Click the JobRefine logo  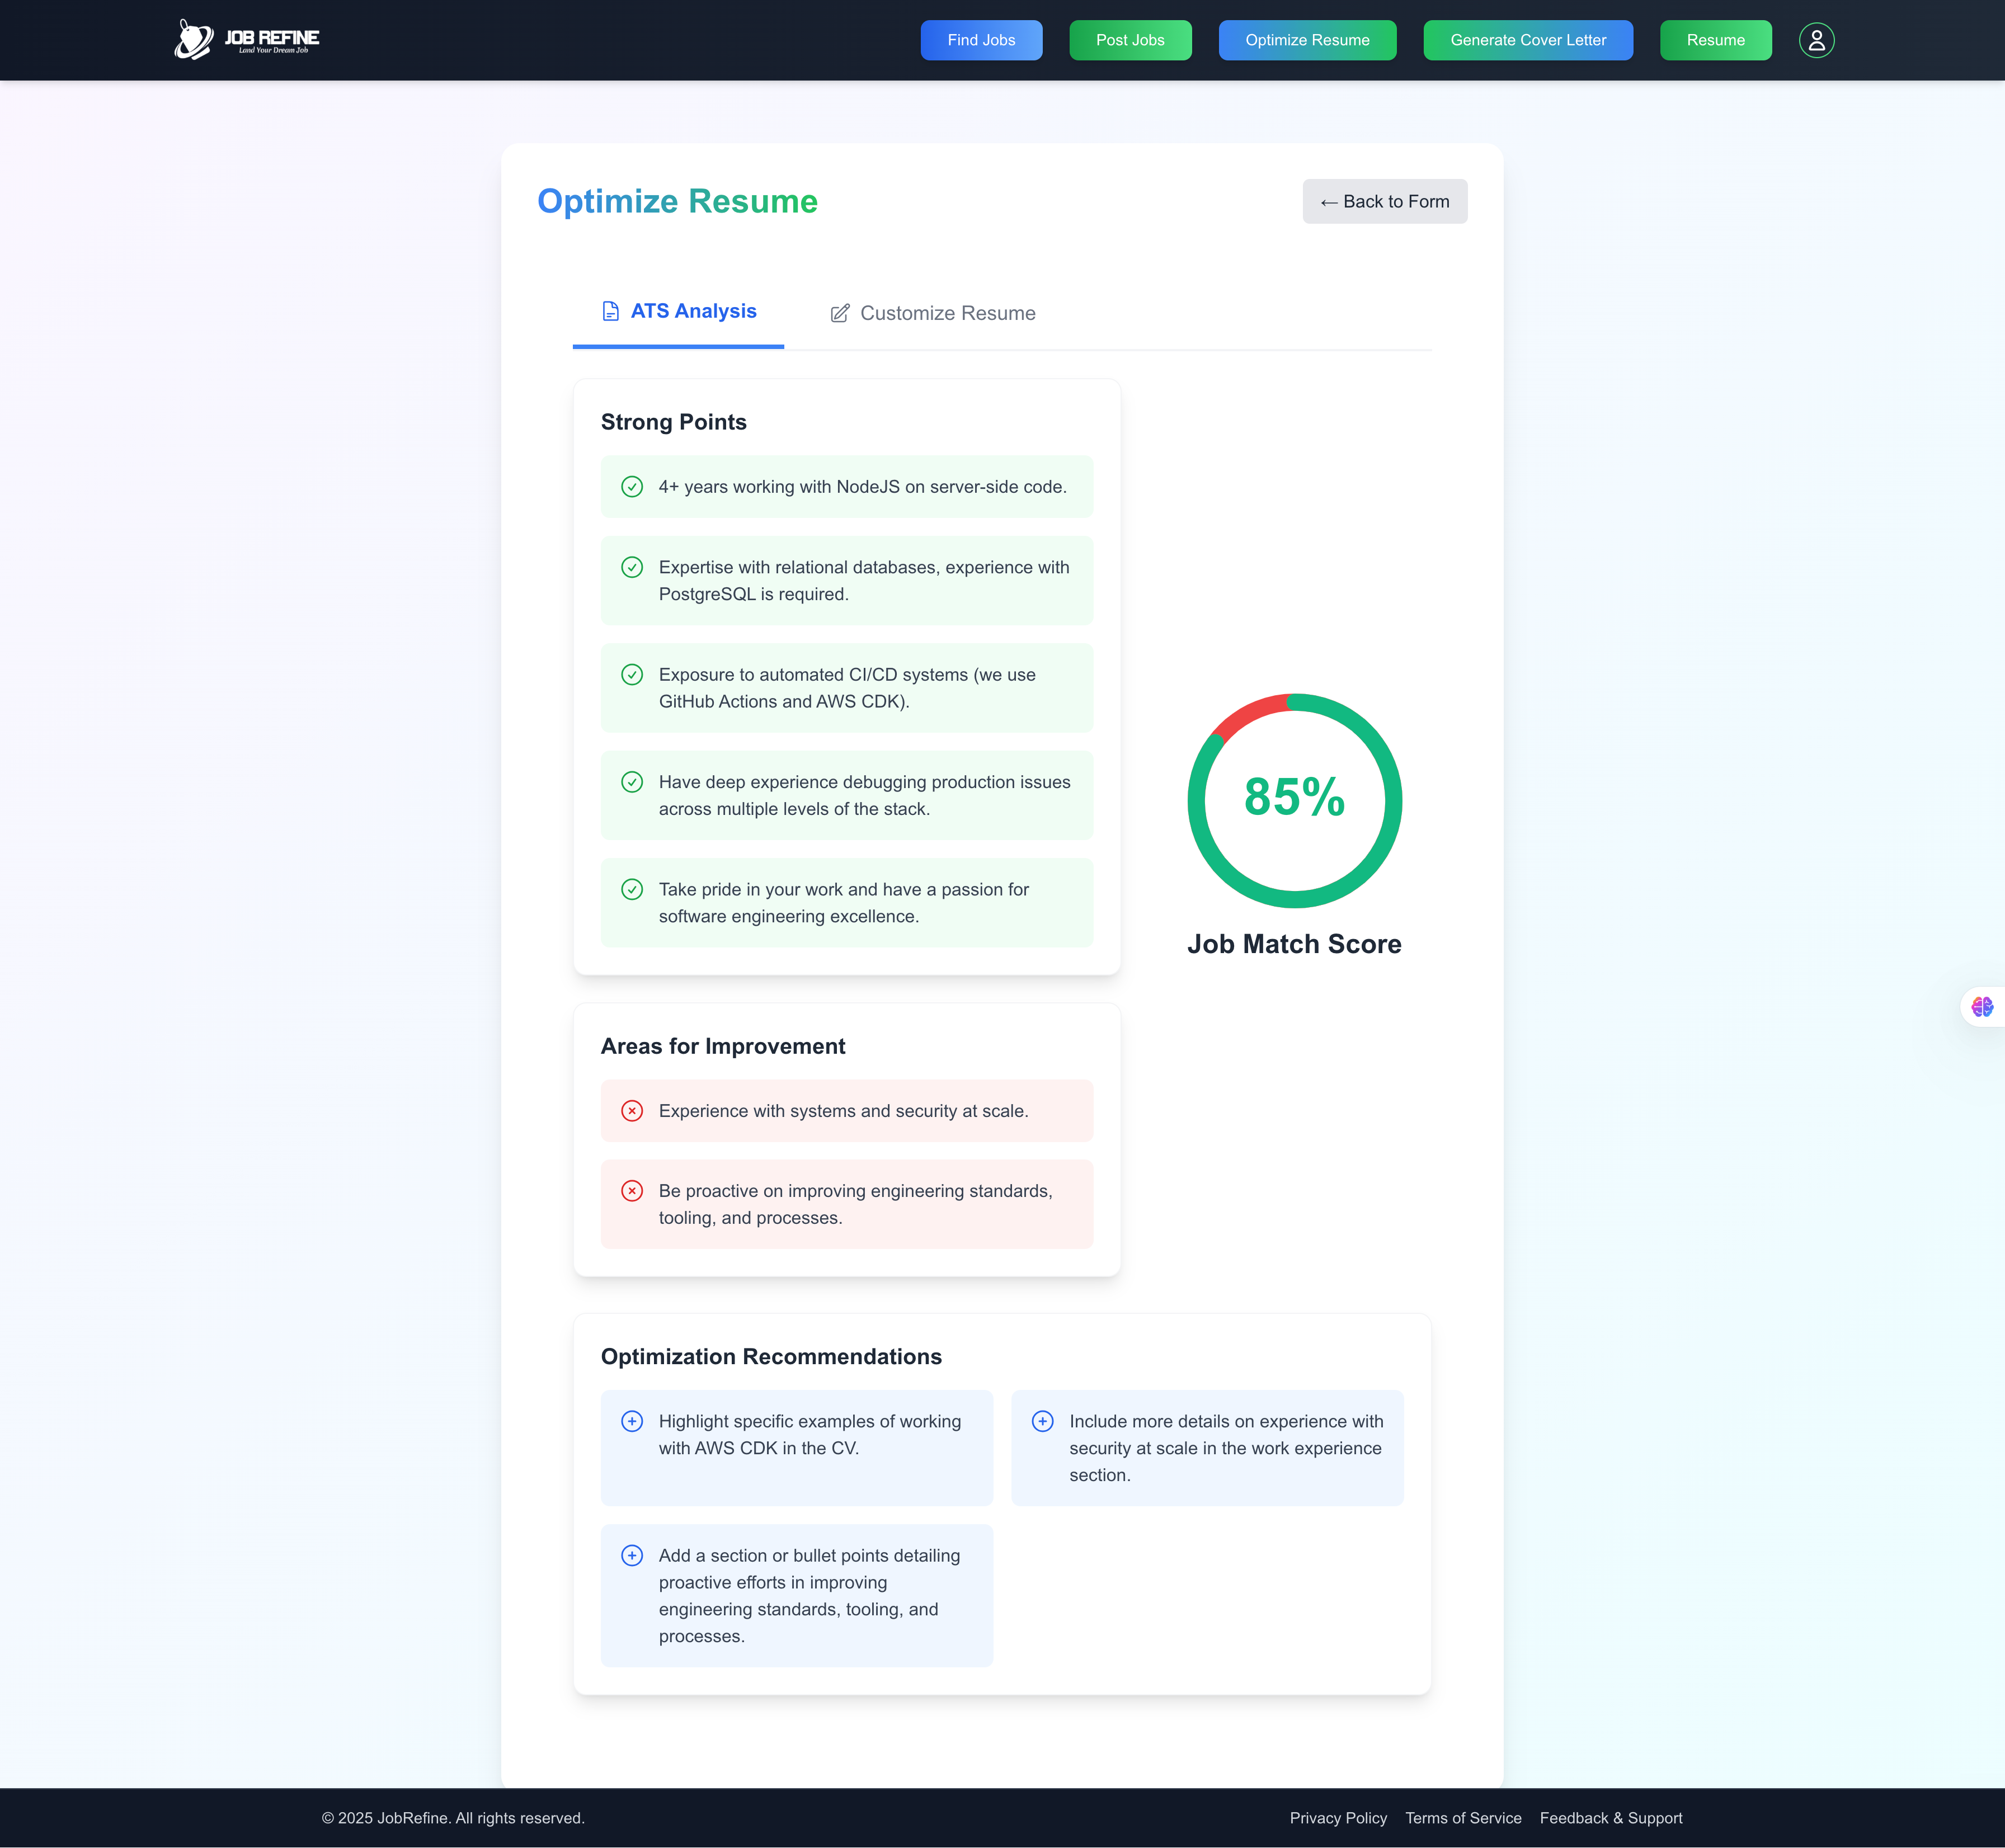(x=247, y=40)
